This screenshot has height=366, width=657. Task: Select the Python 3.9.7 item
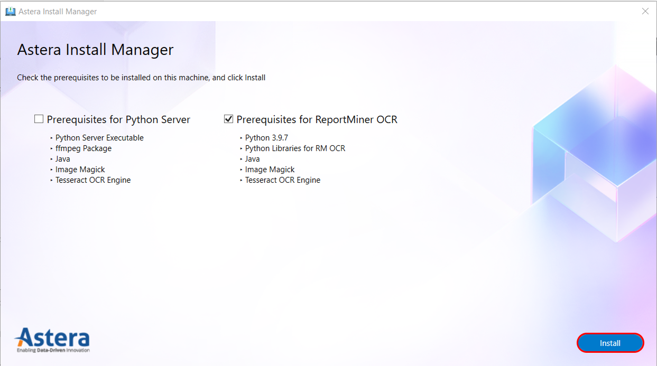pyautogui.click(x=266, y=138)
